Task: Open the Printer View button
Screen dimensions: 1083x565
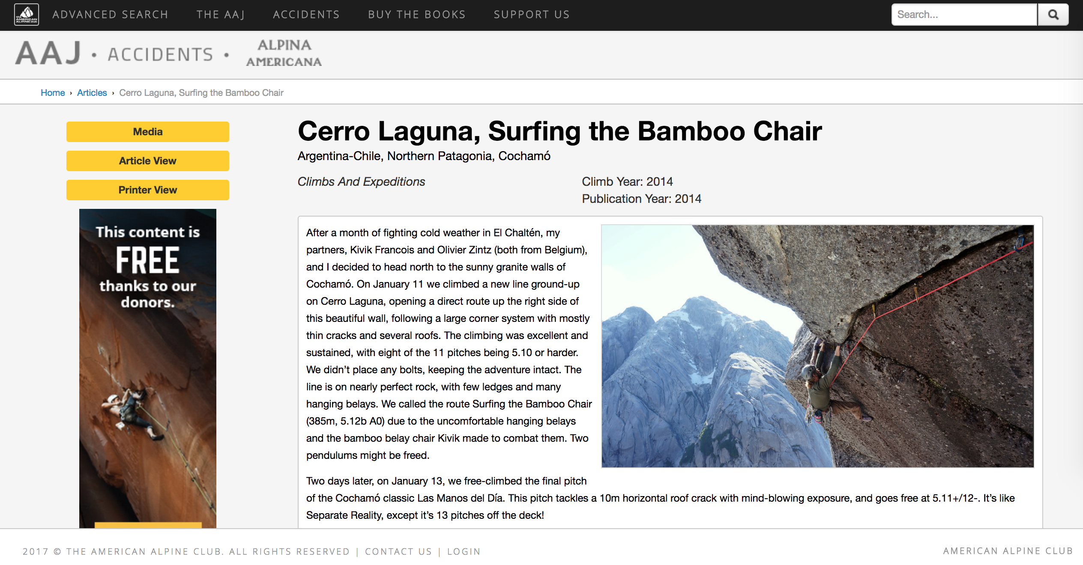Action: (x=147, y=190)
